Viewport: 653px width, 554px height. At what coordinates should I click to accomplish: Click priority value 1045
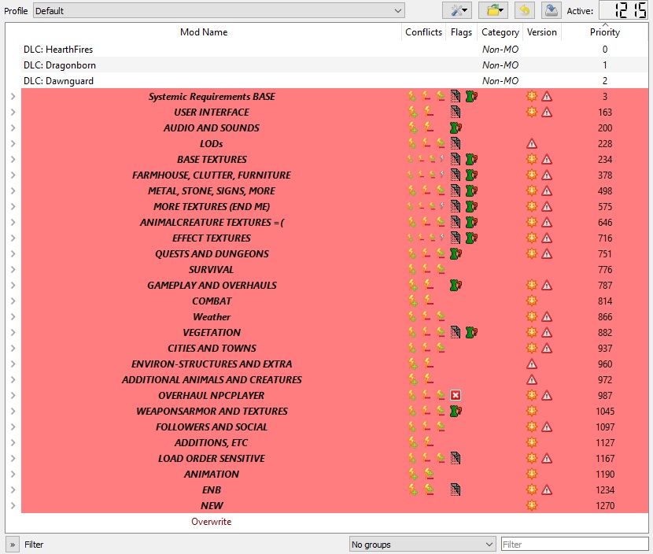coord(605,411)
